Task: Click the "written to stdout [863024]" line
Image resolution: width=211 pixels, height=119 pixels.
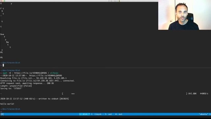Action: pyautogui.click(x=34, y=99)
